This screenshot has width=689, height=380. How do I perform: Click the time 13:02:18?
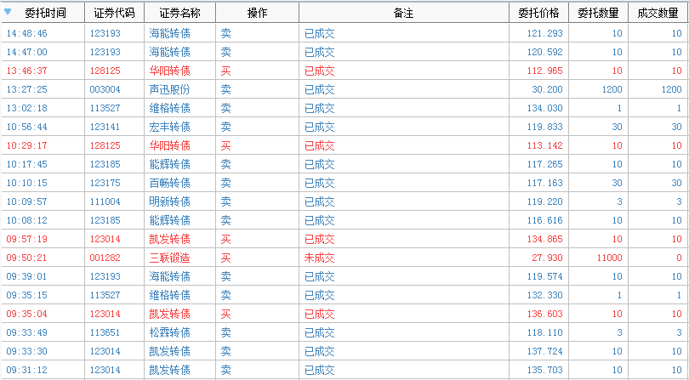27,108
